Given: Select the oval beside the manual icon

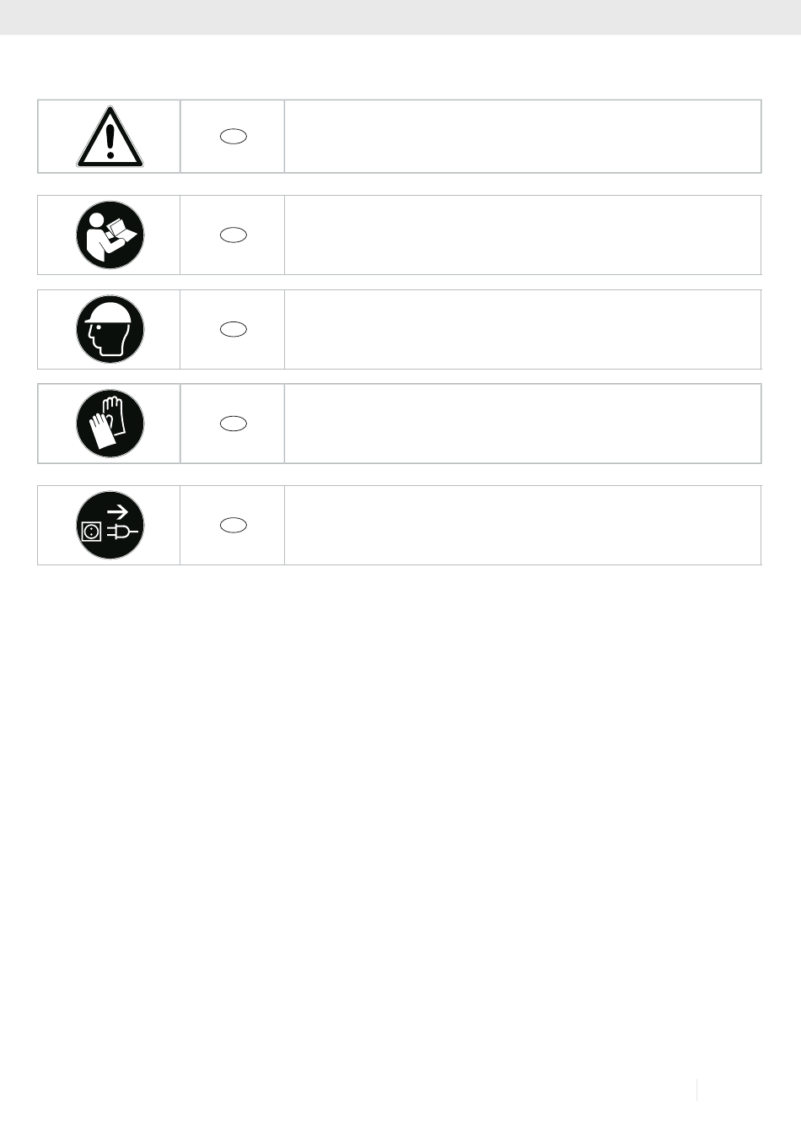Looking at the screenshot, I should point(234,235).
